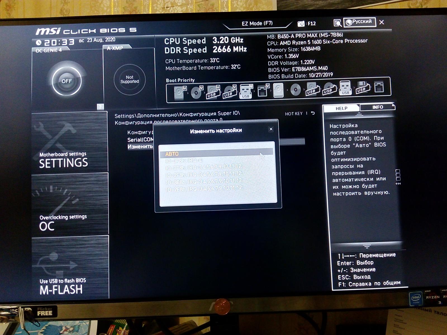Select the USB floppy boot device
Viewport: 447px width, 335px height.
coord(362,88)
